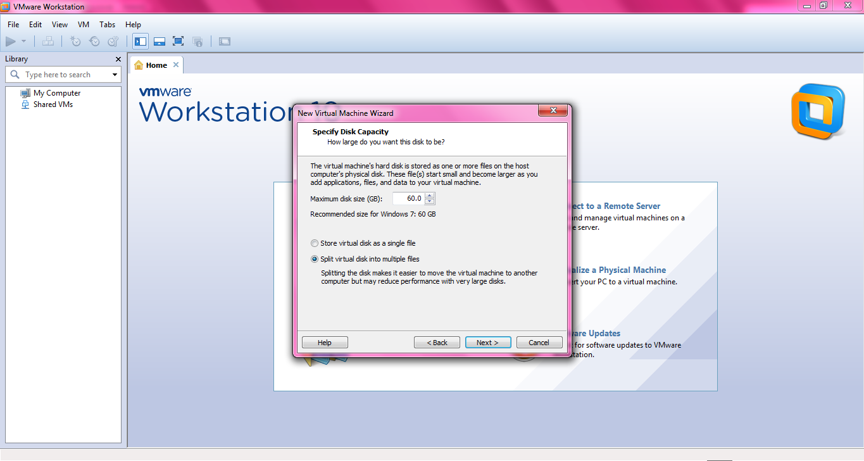Select Split virtual disk into multiple files
This screenshot has height=461, width=864.
pyautogui.click(x=365, y=259)
